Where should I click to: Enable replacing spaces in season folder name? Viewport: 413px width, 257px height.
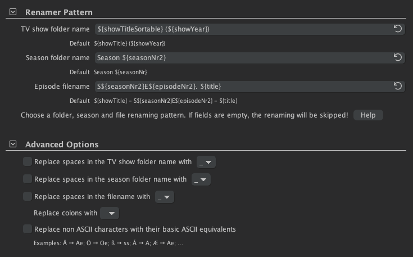tap(28, 179)
